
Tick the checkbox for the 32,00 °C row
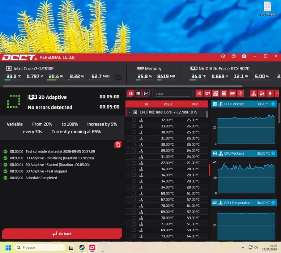pos(133,120)
